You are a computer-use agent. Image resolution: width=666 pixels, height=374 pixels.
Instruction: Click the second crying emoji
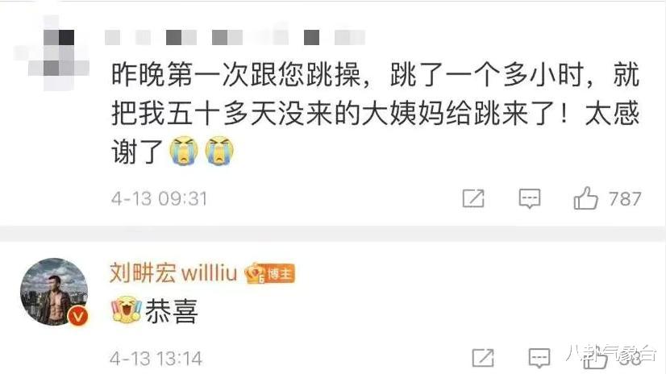click(x=219, y=150)
